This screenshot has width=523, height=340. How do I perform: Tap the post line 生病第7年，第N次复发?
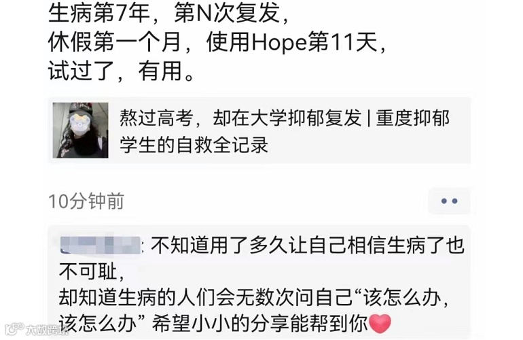[x=168, y=14]
